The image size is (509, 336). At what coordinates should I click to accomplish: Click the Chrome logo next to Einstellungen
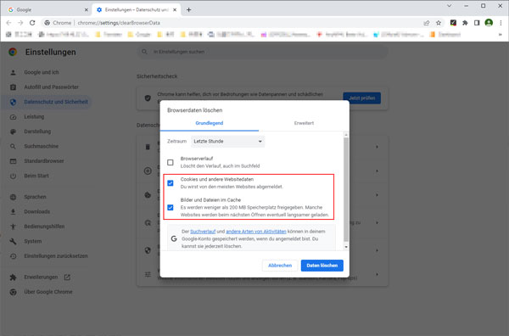tap(13, 52)
